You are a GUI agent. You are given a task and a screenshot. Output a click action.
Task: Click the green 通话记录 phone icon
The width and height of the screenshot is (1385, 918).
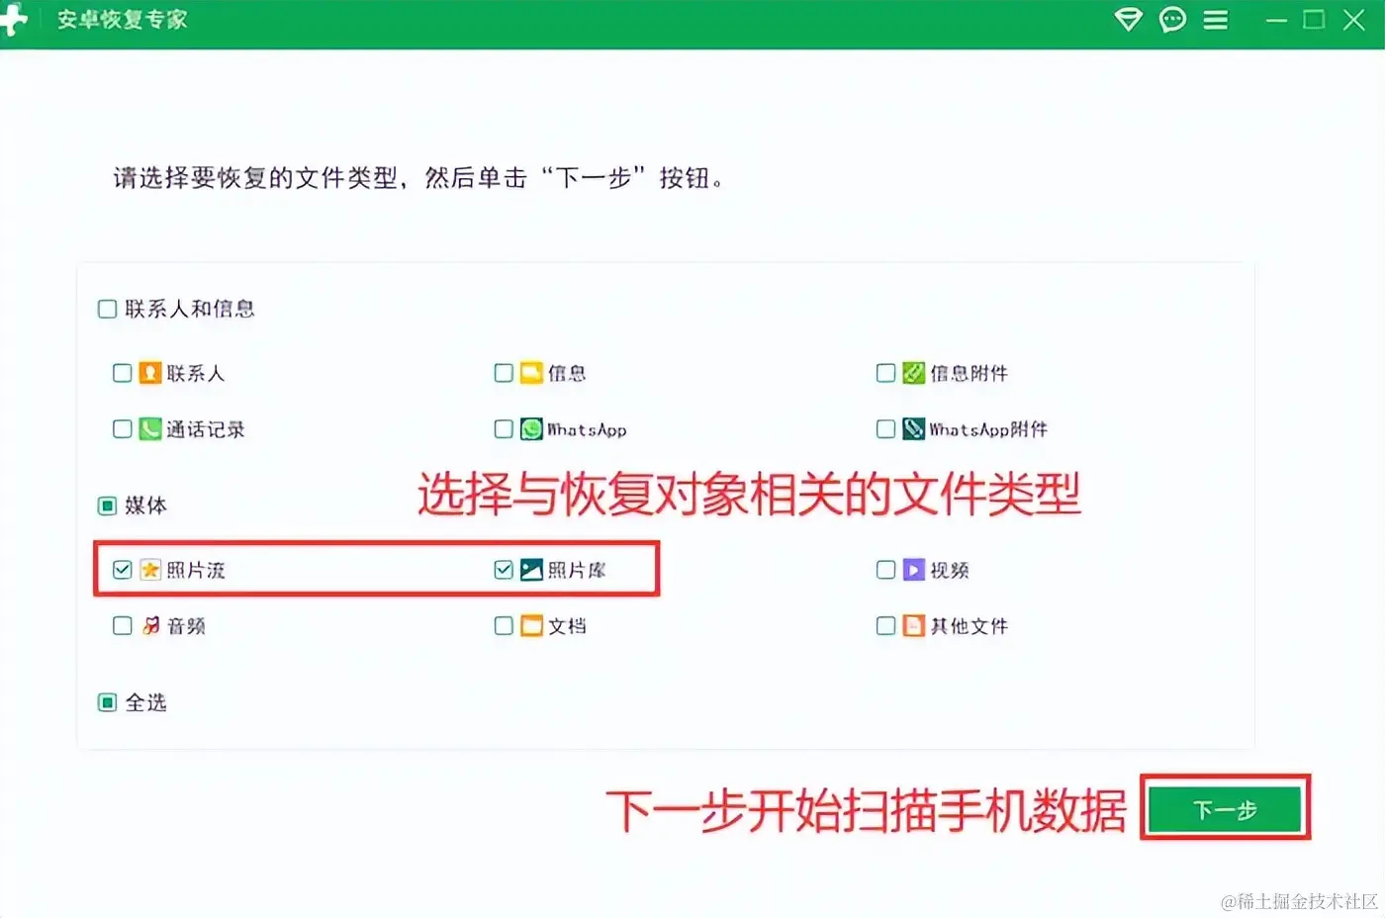(149, 429)
